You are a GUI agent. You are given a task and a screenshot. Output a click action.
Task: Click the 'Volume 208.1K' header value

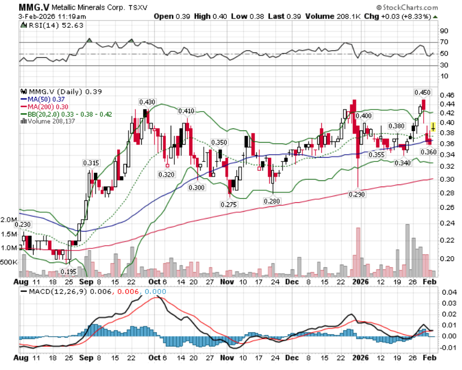pos(333,16)
